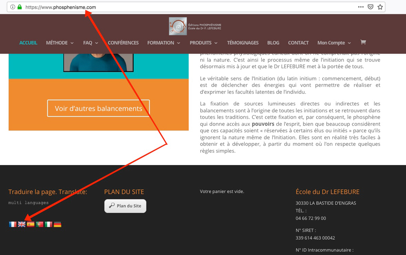Image resolution: width=406 pixels, height=255 pixels.
Task: Open the Mon Compte dropdown
Action: [334, 43]
